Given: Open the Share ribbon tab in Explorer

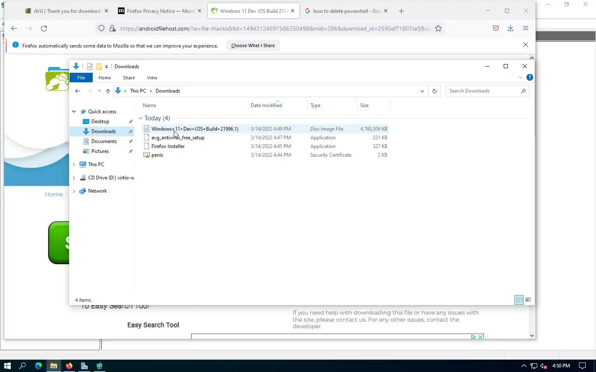Looking at the screenshot, I should pos(129,78).
